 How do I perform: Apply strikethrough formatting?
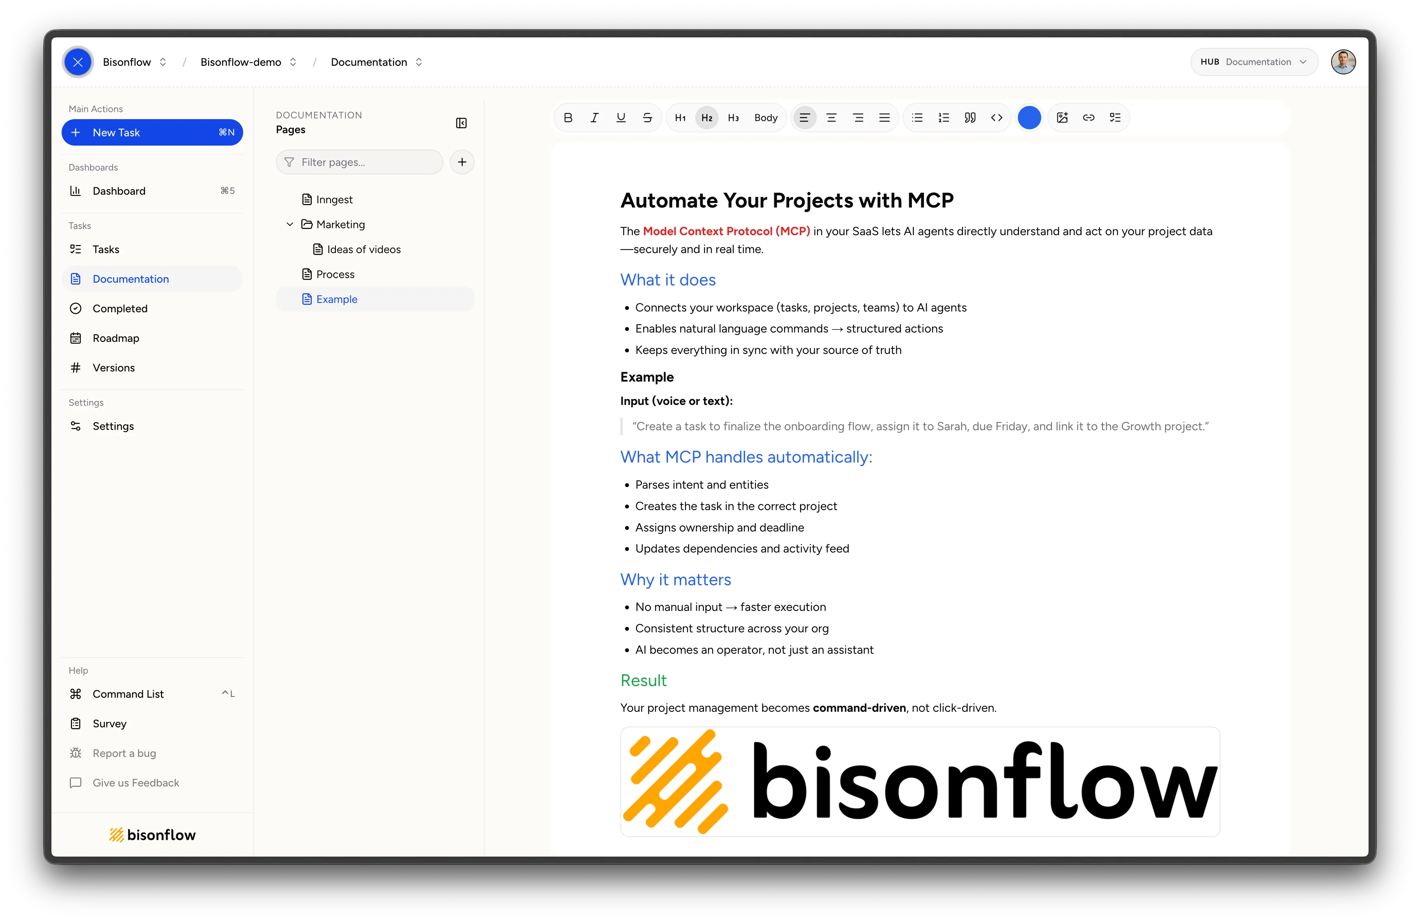point(647,118)
